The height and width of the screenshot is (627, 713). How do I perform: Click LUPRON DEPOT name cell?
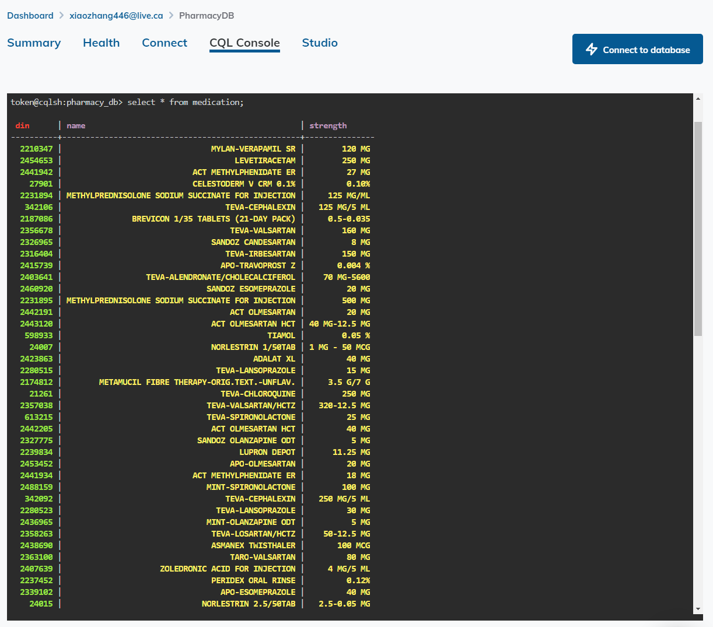point(267,452)
